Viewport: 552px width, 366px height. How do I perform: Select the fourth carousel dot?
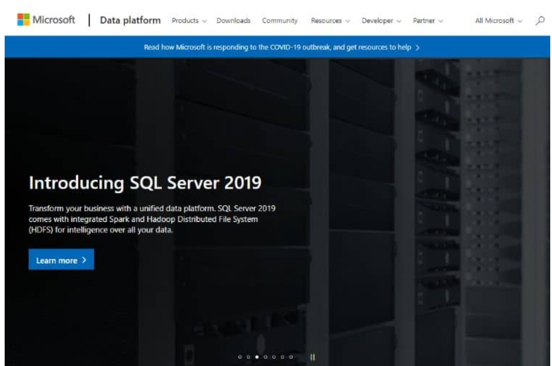click(x=266, y=357)
